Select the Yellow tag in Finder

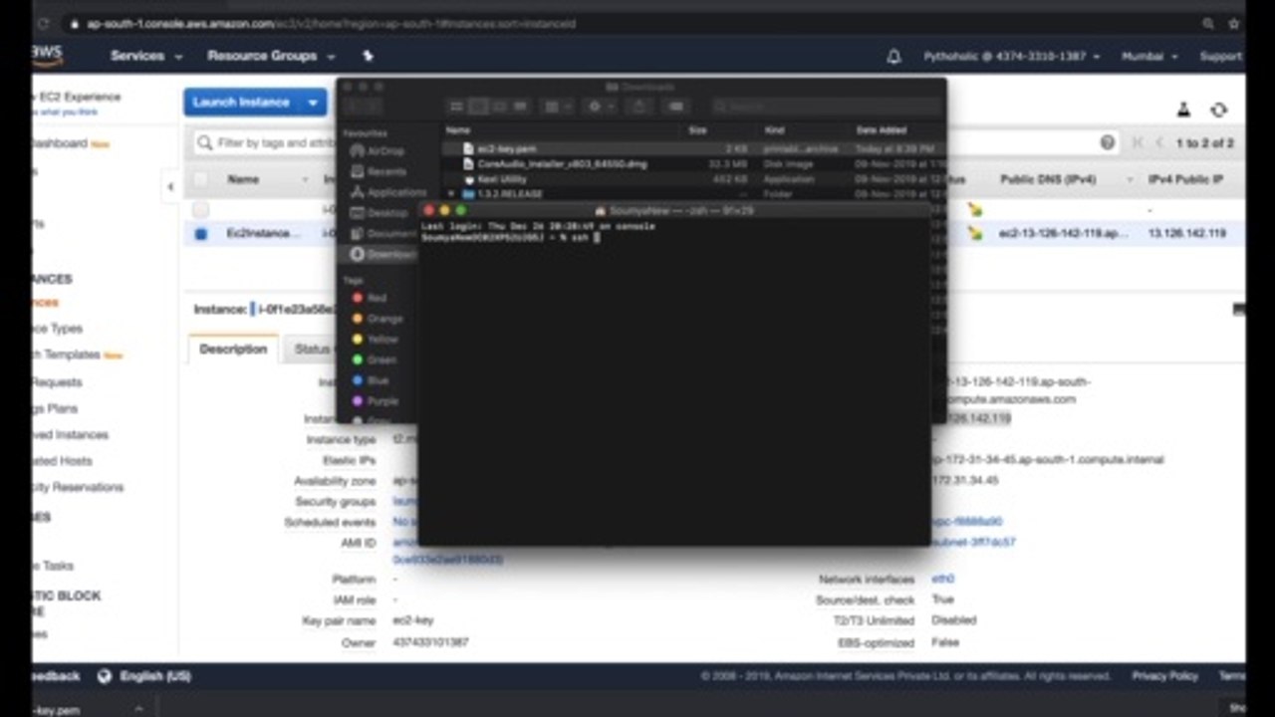[x=376, y=340]
